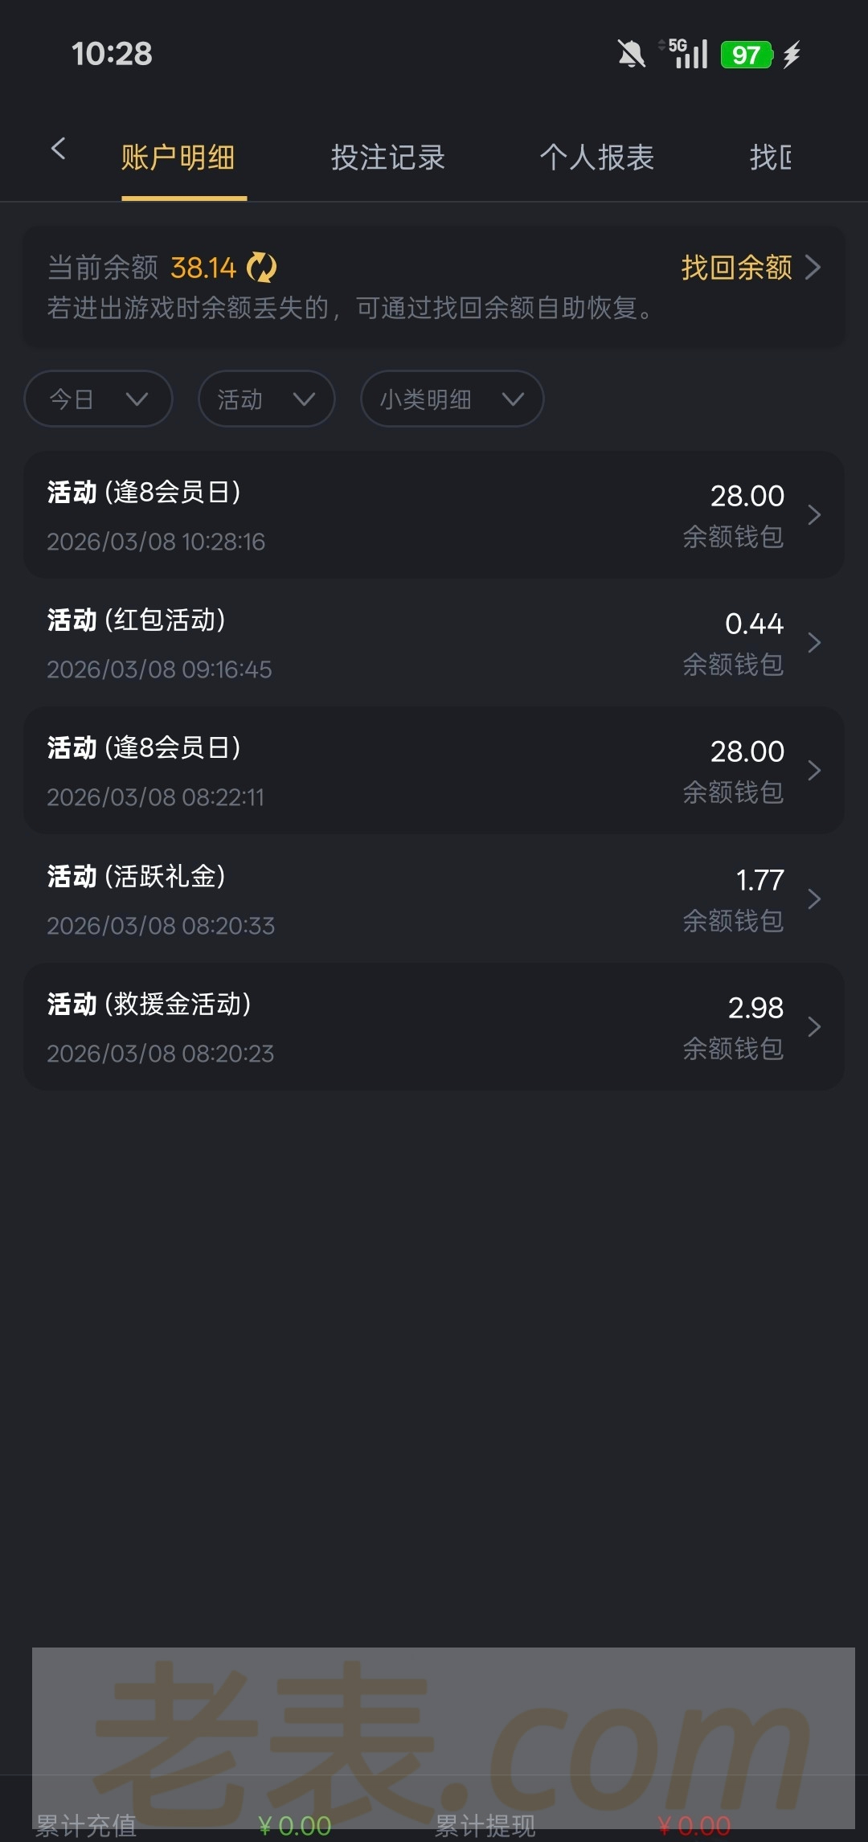Viewport: 868px width, 1842px height.
Task: Open the 活跃礼金 transaction record
Action: [434, 898]
